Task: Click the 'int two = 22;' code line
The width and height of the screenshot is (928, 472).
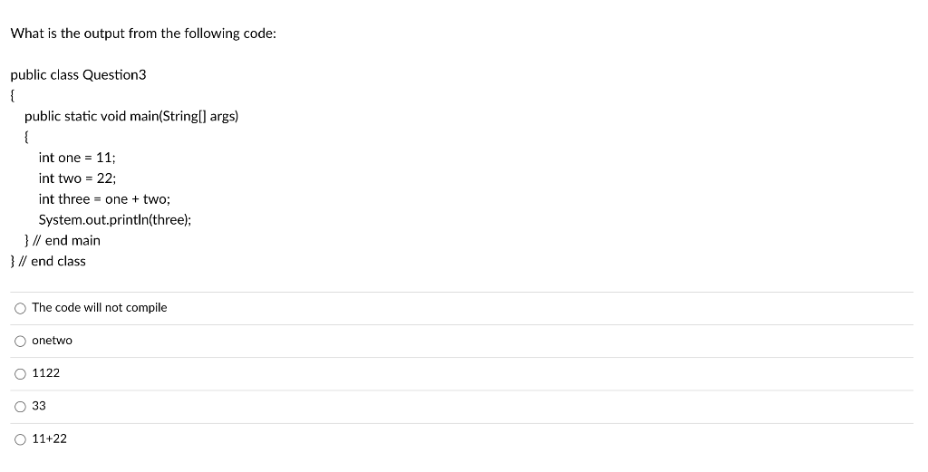Action: point(77,178)
